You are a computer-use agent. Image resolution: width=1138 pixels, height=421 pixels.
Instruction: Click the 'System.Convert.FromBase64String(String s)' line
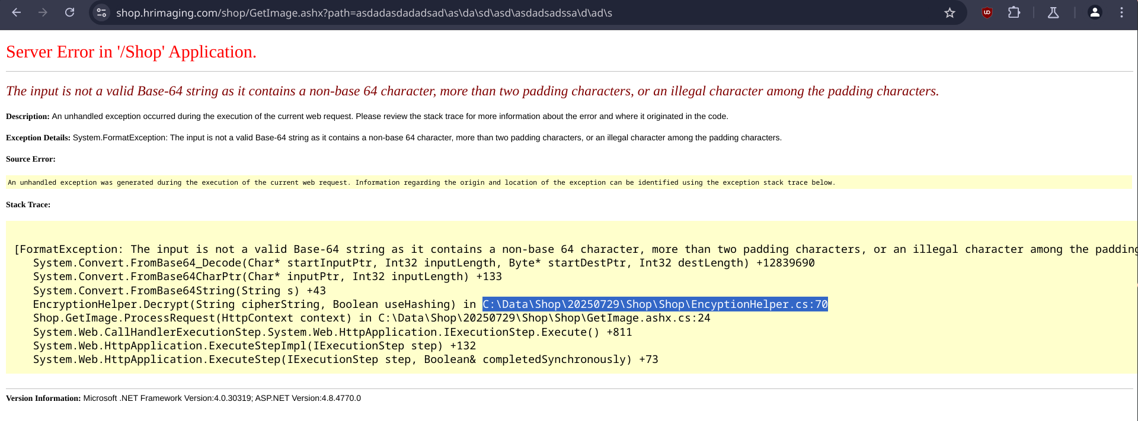pos(180,291)
